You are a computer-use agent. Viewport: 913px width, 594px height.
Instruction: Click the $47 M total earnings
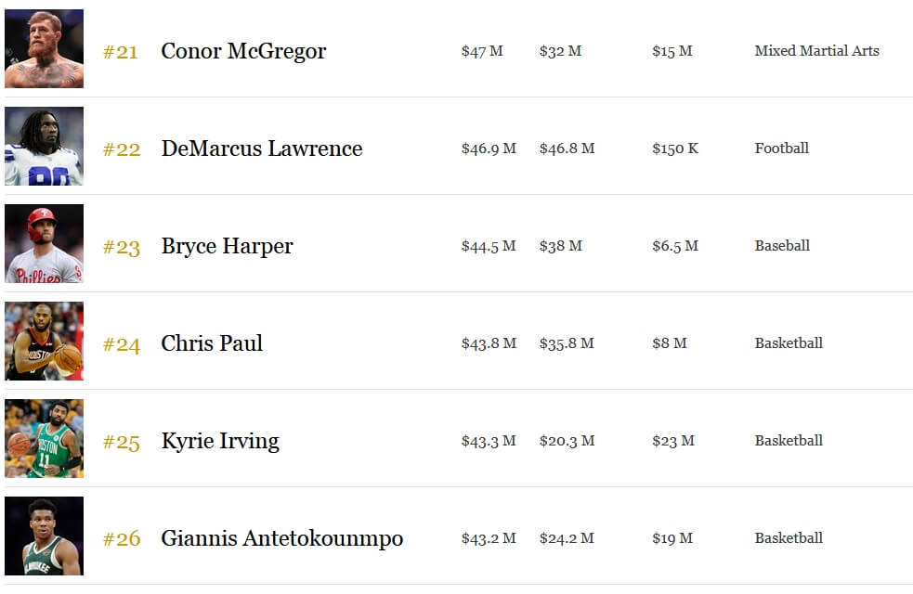coord(482,51)
